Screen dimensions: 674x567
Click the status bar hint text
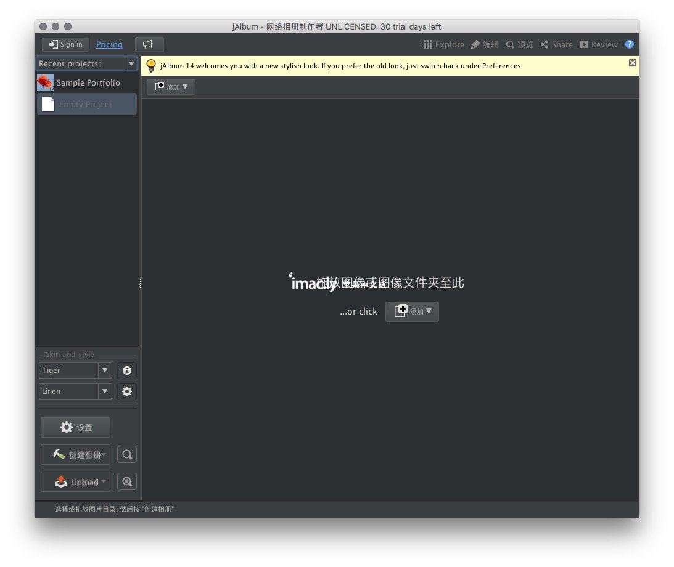114,509
